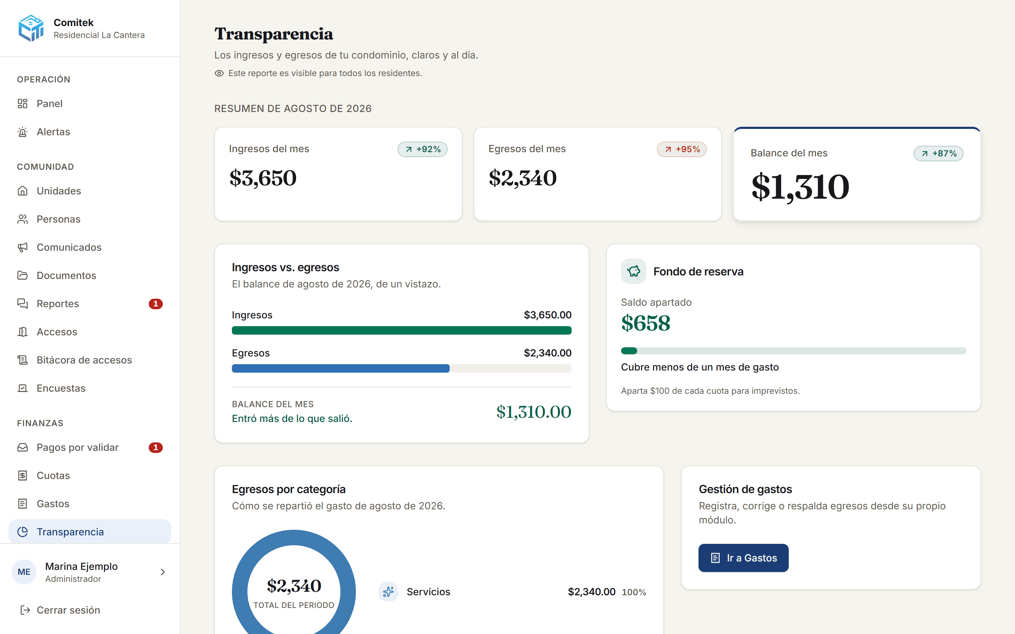Click the Gastos list icon
1015x634 pixels.
click(23, 504)
